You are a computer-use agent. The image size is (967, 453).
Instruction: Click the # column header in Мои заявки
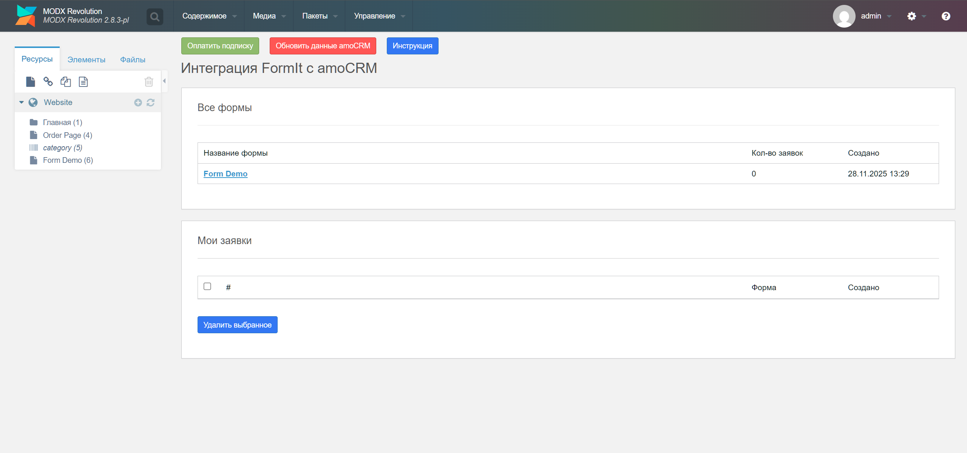pos(229,288)
